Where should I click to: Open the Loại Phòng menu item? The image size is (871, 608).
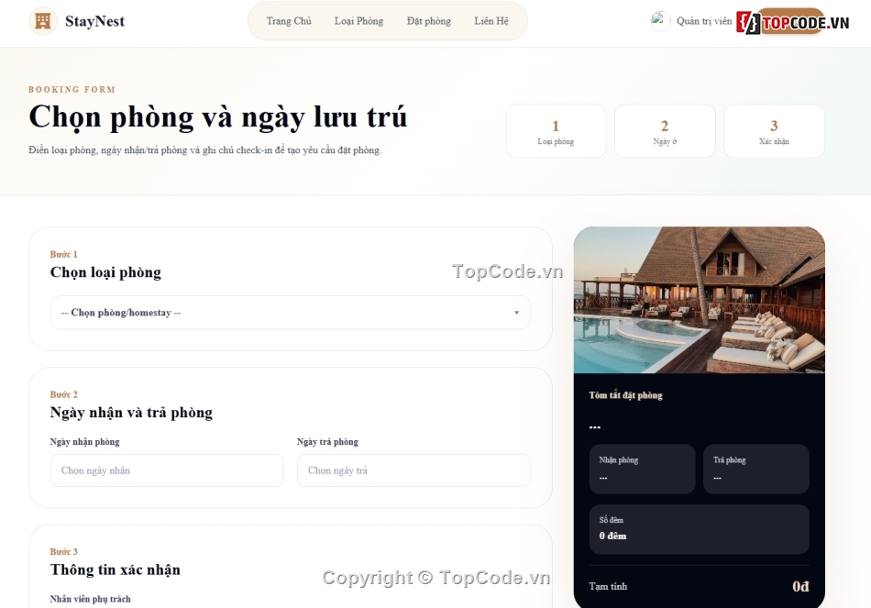[x=358, y=21]
